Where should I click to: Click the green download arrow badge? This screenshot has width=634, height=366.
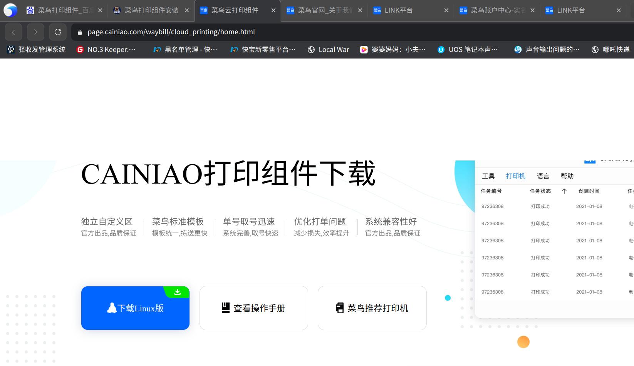pos(177,292)
